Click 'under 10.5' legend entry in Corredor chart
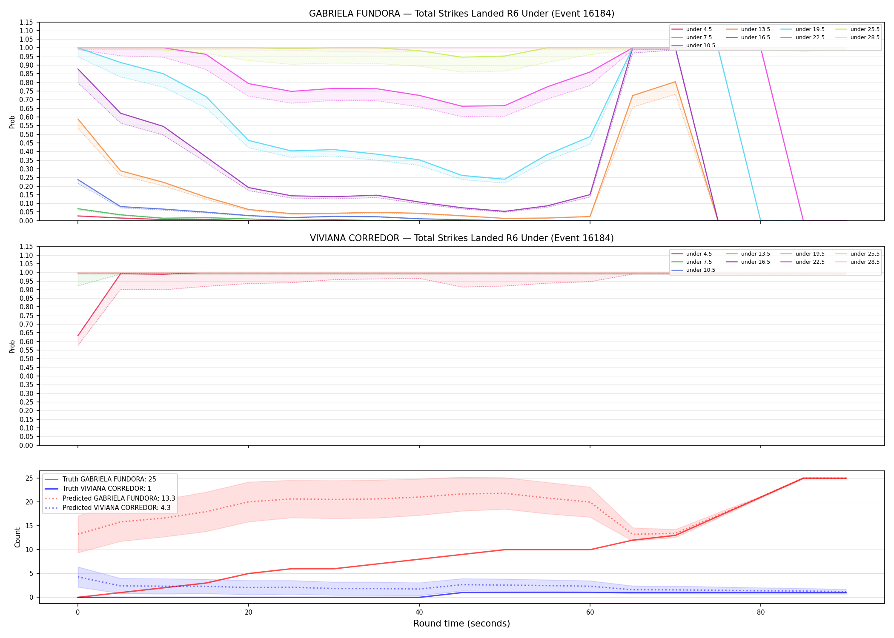 click(693, 270)
